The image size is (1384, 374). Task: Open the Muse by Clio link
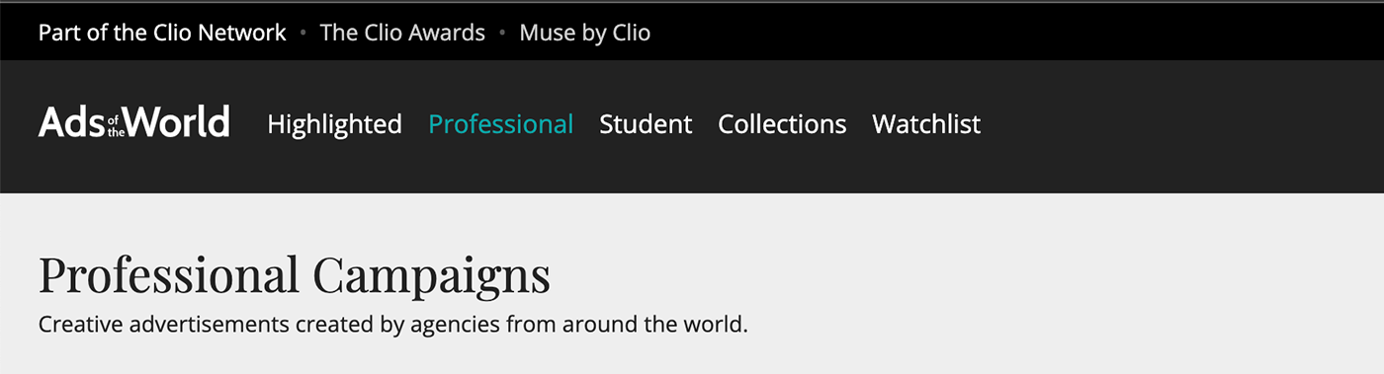pyautogui.click(x=584, y=34)
